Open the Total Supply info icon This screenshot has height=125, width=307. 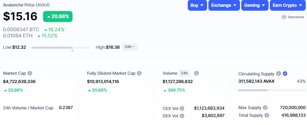coord(267,115)
